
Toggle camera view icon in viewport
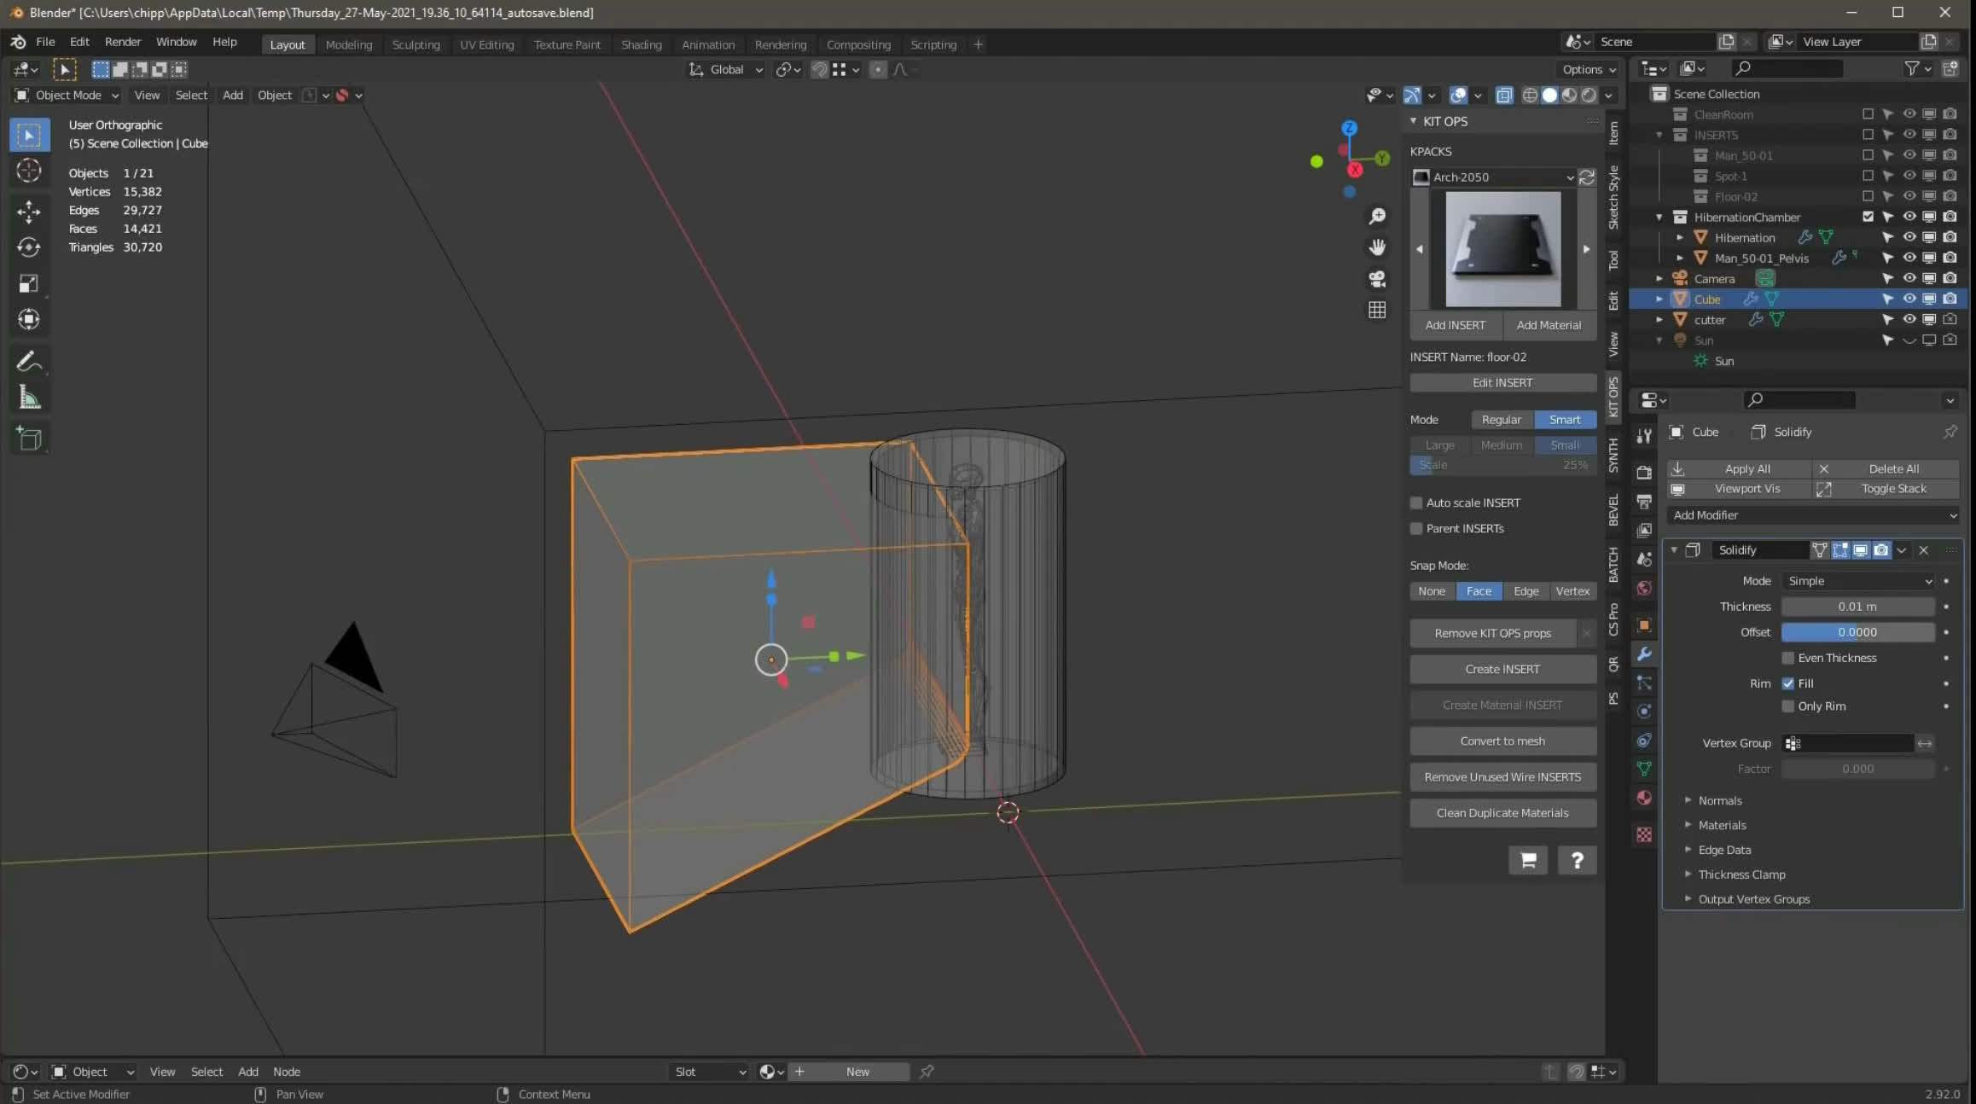(x=1377, y=279)
